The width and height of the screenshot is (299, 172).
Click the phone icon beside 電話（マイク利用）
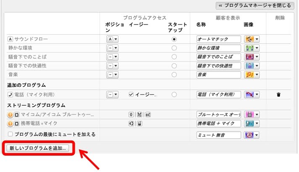coord(10,94)
